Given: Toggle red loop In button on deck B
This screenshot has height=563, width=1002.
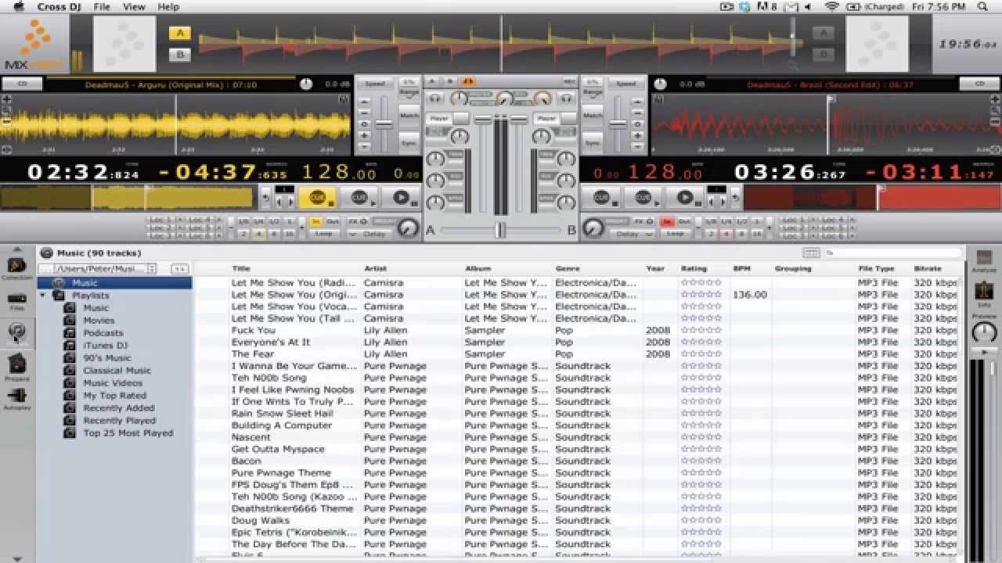Looking at the screenshot, I should (x=666, y=222).
